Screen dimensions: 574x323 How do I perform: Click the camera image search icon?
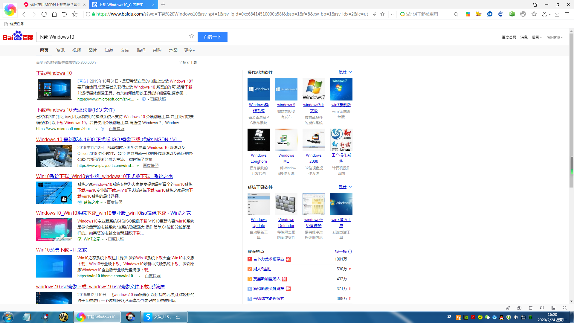(192, 37)
